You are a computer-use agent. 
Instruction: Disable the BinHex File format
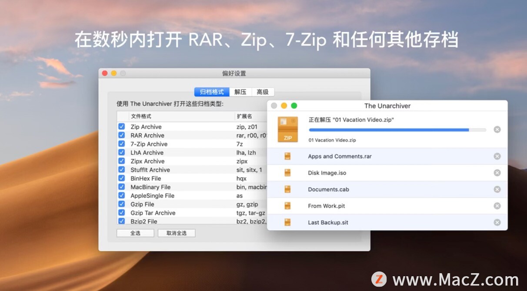pos(122,179)
